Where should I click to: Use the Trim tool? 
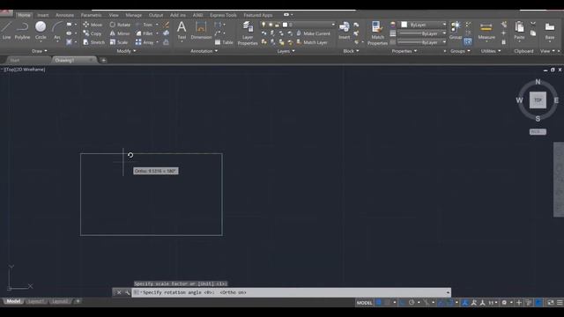click(145, 25)
